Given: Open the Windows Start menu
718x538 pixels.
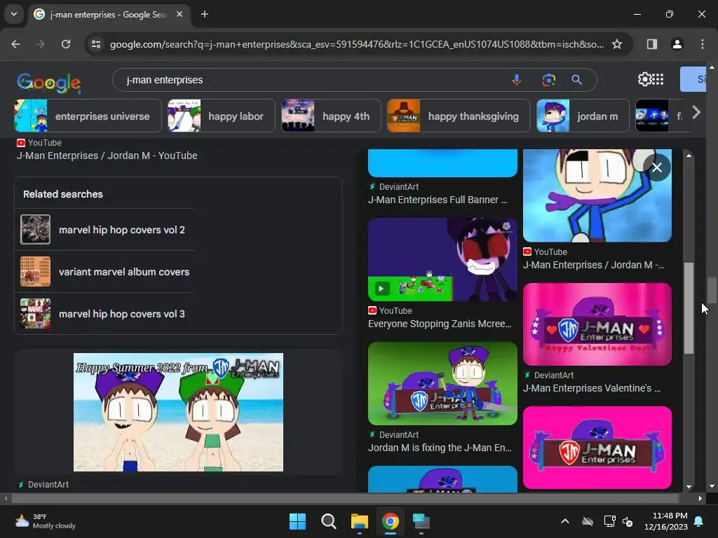Looking at the screenshot, I should [297, 521].
